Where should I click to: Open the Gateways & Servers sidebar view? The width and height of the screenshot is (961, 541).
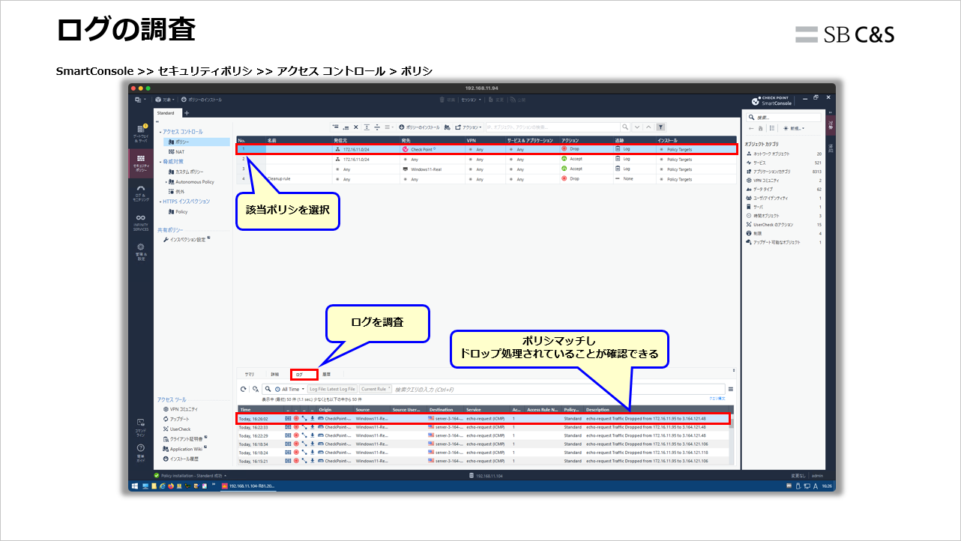point(140,133)
